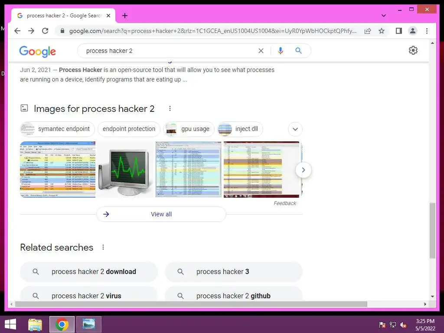Send Feedback on the images section
444x333 pixels.
285,203
